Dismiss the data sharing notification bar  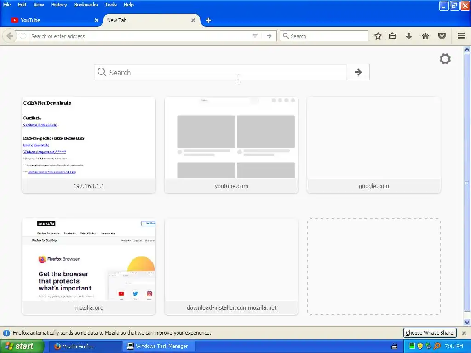click(464, 333)
